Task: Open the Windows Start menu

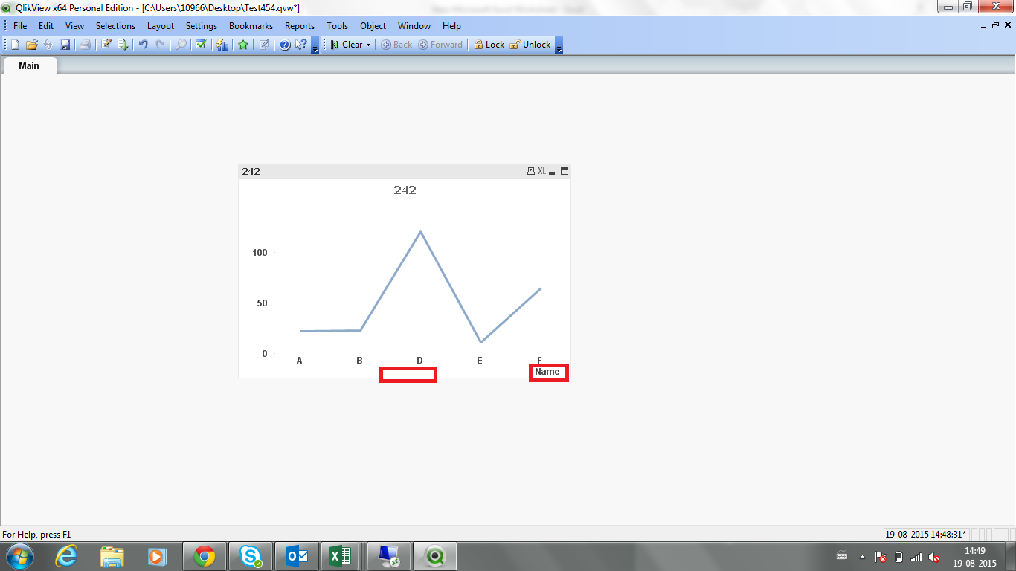Action: [19, 556]
